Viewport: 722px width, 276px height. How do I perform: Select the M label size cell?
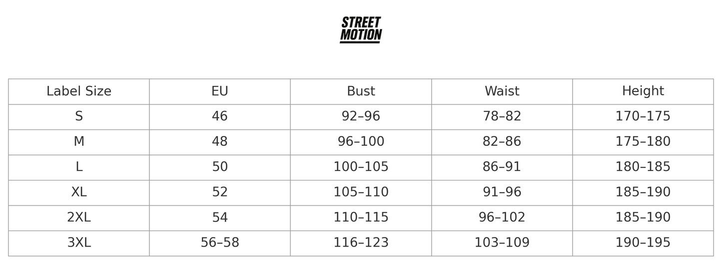pos(79,142)
